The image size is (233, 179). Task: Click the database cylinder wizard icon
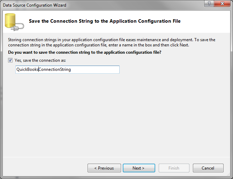point(10,21)
